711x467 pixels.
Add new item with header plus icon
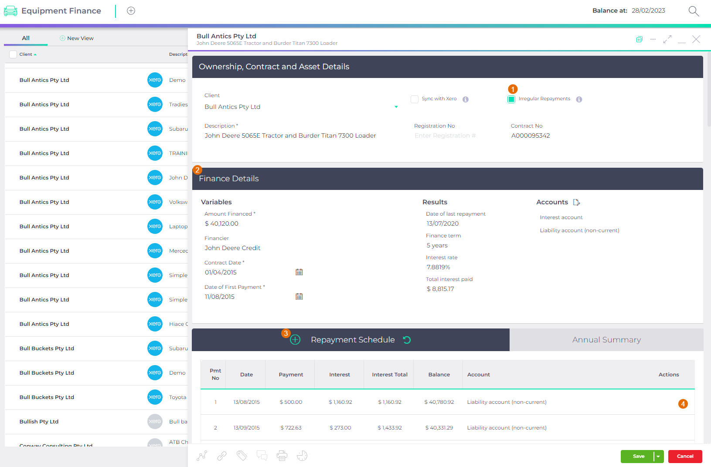click(x=131, y=11)
